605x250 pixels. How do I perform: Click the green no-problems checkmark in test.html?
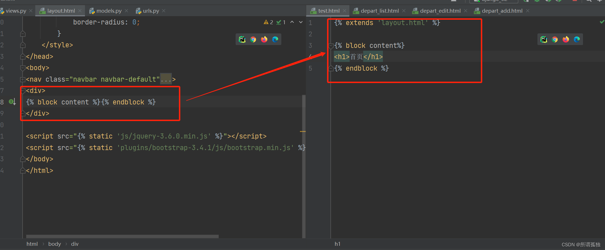pyautogui.click(x=602, y=22)
